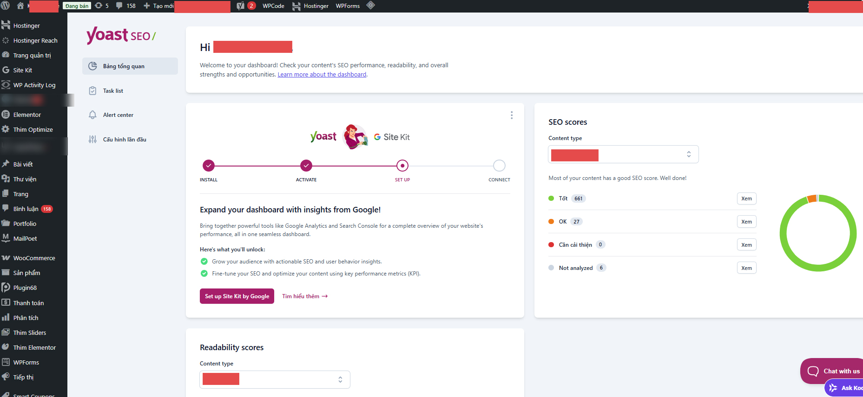This screenshot has height=397, width=863.
Task: Click the SET UP step indicator
Action: click(x=402, y=166)
